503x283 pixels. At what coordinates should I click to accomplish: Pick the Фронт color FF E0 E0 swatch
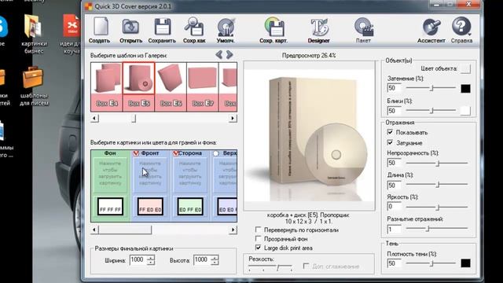click(150, 206)
